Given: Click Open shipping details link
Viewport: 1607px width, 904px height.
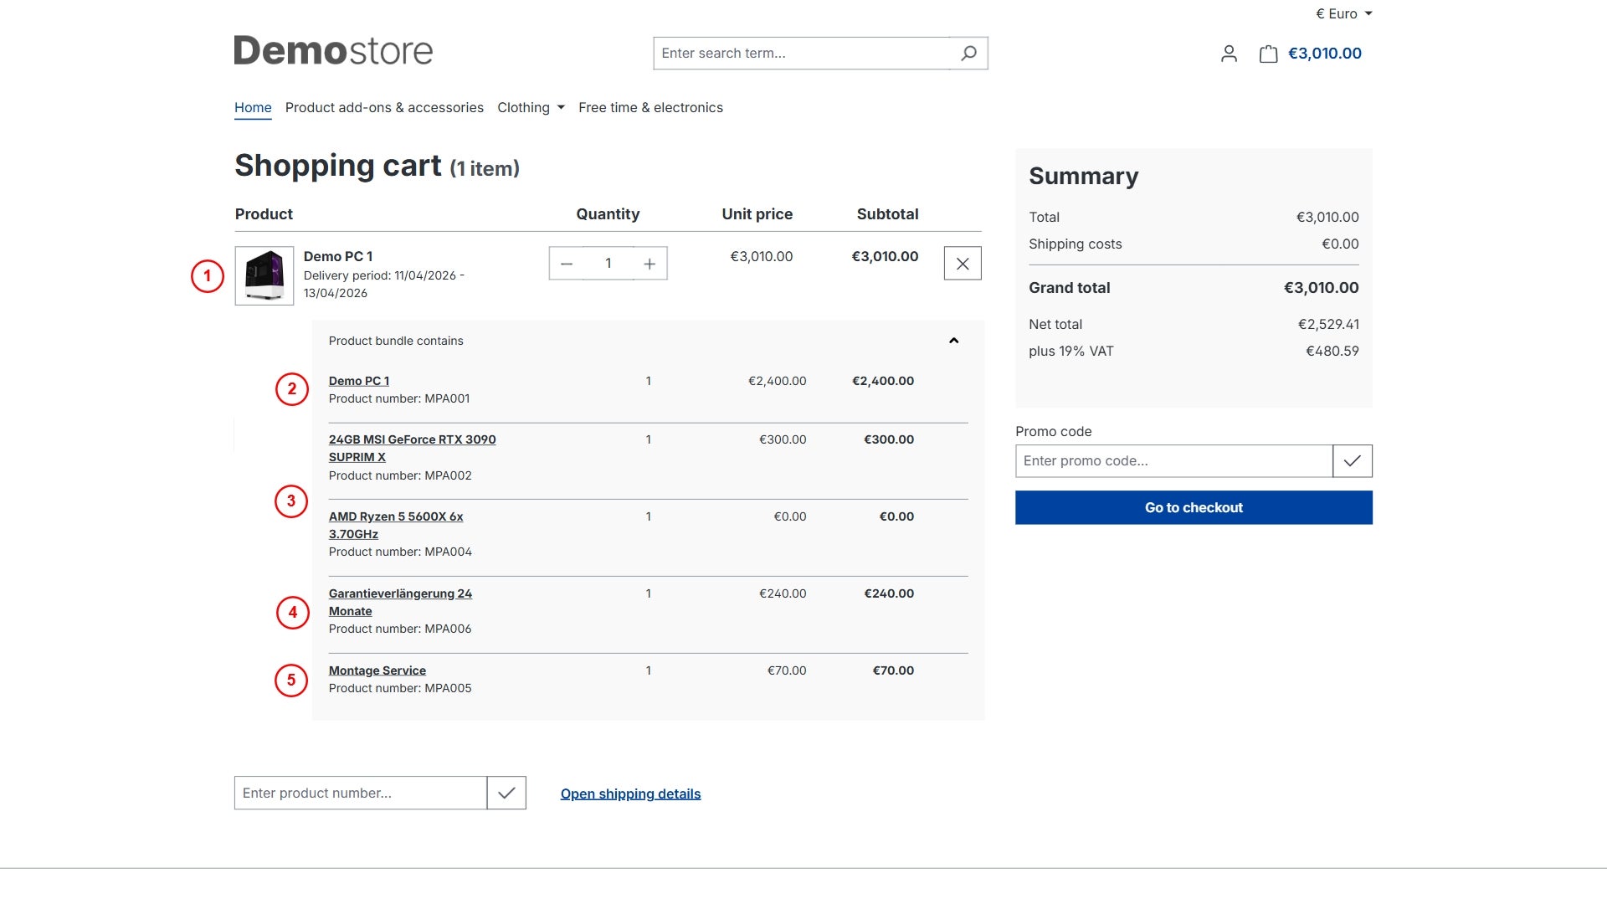Looking at the screenshot, I should coord(630,794).
